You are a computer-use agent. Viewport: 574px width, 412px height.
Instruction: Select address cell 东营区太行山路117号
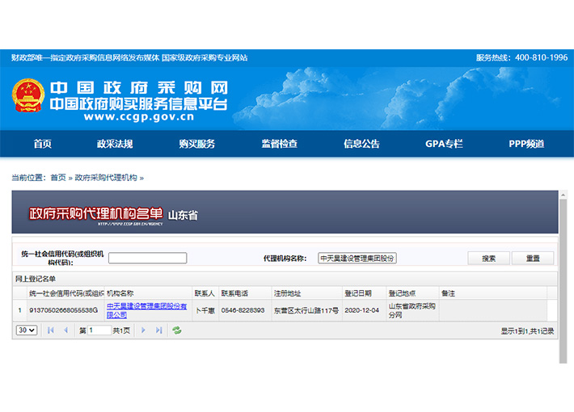tap(307, 310)
